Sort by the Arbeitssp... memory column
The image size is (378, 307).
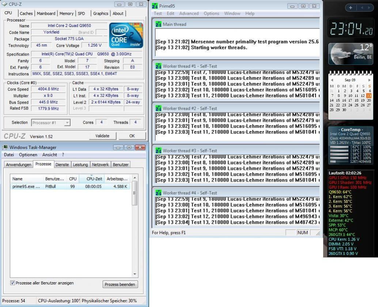117,179
